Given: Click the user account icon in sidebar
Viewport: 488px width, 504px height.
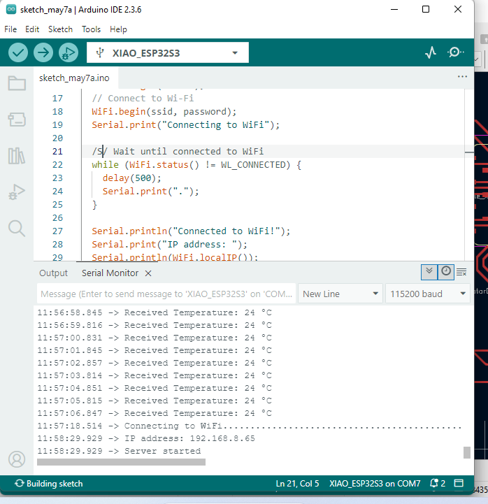Looking at the screenshot, I should 17,459.
